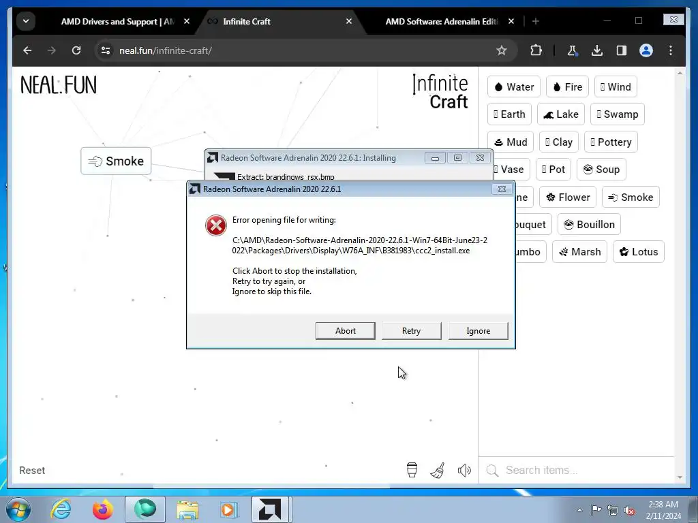The image size is (698, 523).
Task: Pick the Swamp element
Action: pyautogui.click(x=618, y=114)
